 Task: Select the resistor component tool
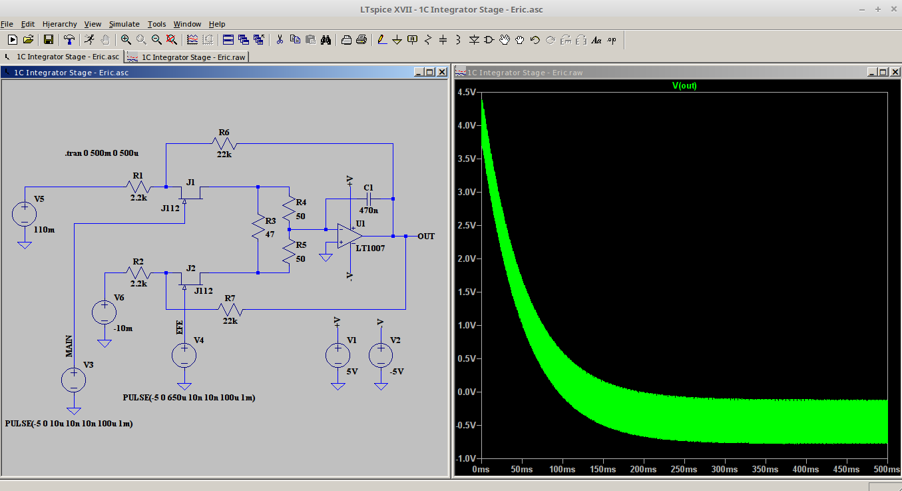[427, 40]
